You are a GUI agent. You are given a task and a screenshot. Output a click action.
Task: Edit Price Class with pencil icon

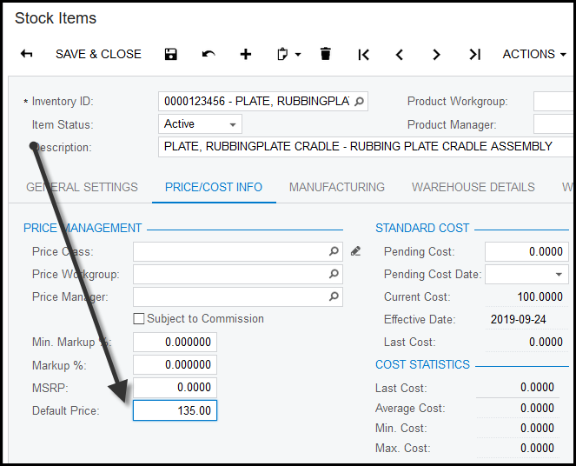(355, 251)
